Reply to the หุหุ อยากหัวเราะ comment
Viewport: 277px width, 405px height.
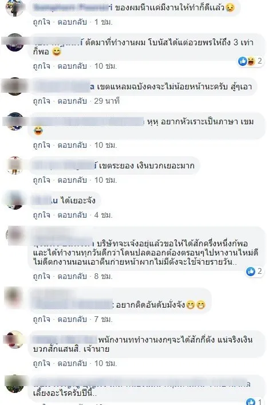point(72,145)
